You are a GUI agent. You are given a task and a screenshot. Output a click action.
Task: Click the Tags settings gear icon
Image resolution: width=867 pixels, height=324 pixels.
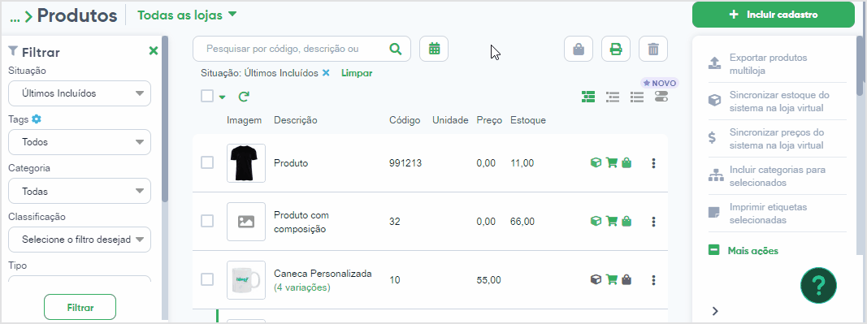coord(37,119)
